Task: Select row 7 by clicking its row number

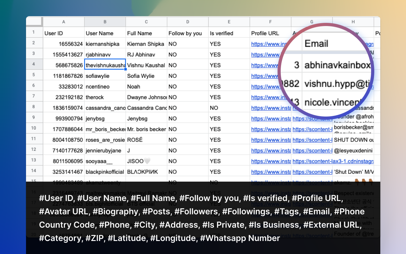Action: click(34, 97)
